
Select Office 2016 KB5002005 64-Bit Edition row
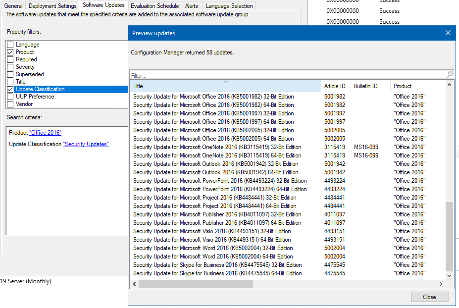pyautogui.click(x=288, y=139)
